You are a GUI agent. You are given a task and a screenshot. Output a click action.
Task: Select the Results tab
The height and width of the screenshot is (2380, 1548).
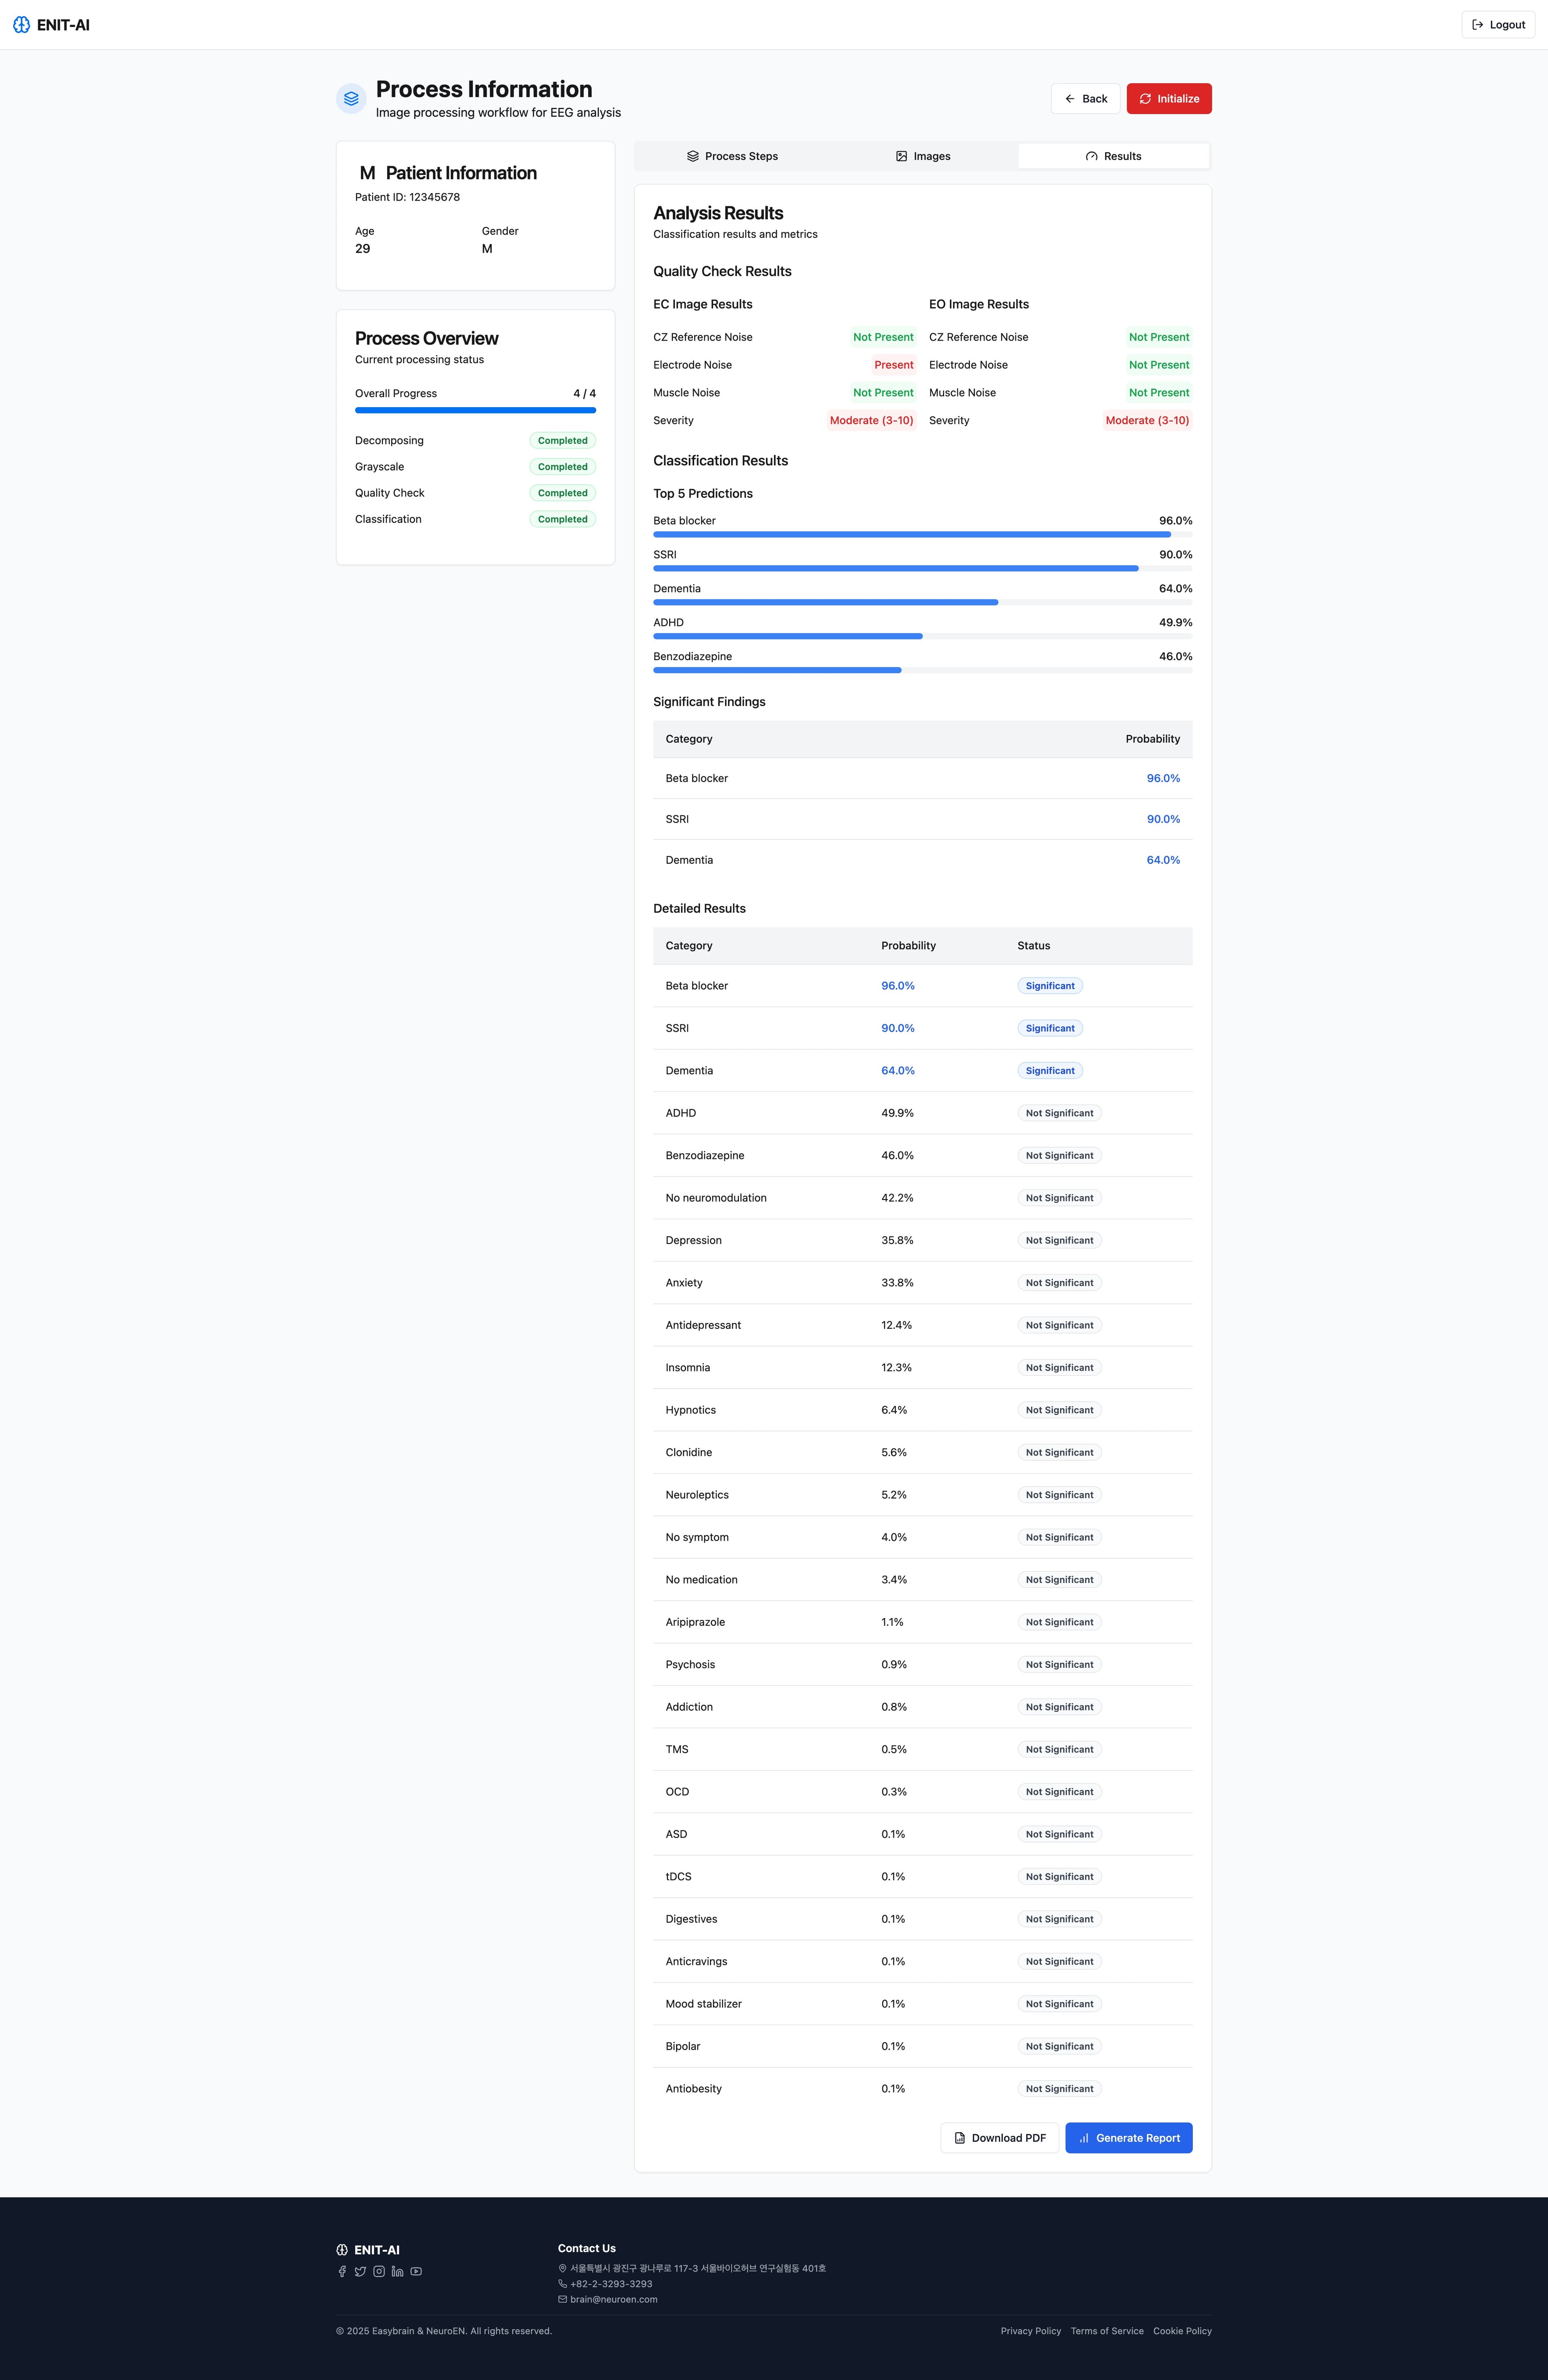coord(1113,156)
